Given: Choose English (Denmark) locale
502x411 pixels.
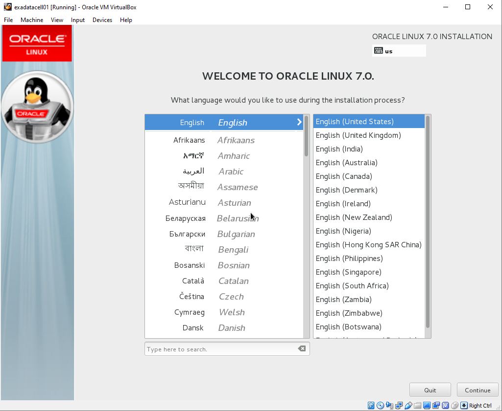Looking at the screenshot, I should [x=369, y=190].
